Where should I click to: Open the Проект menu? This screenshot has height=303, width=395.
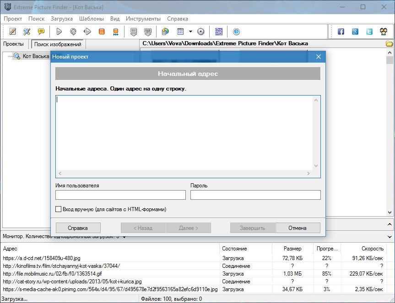(x=13, y=19)
